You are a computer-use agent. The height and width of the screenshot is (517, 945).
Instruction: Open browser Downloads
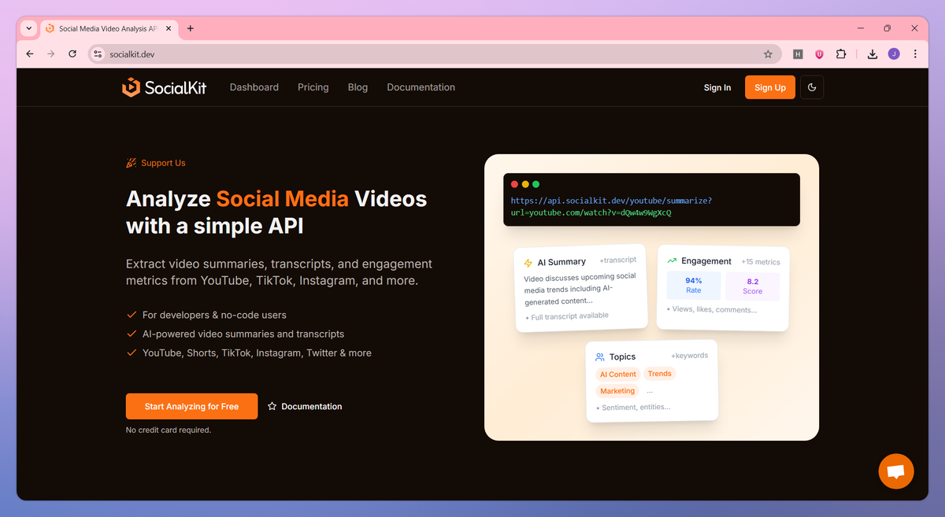[x=873, y=54]
